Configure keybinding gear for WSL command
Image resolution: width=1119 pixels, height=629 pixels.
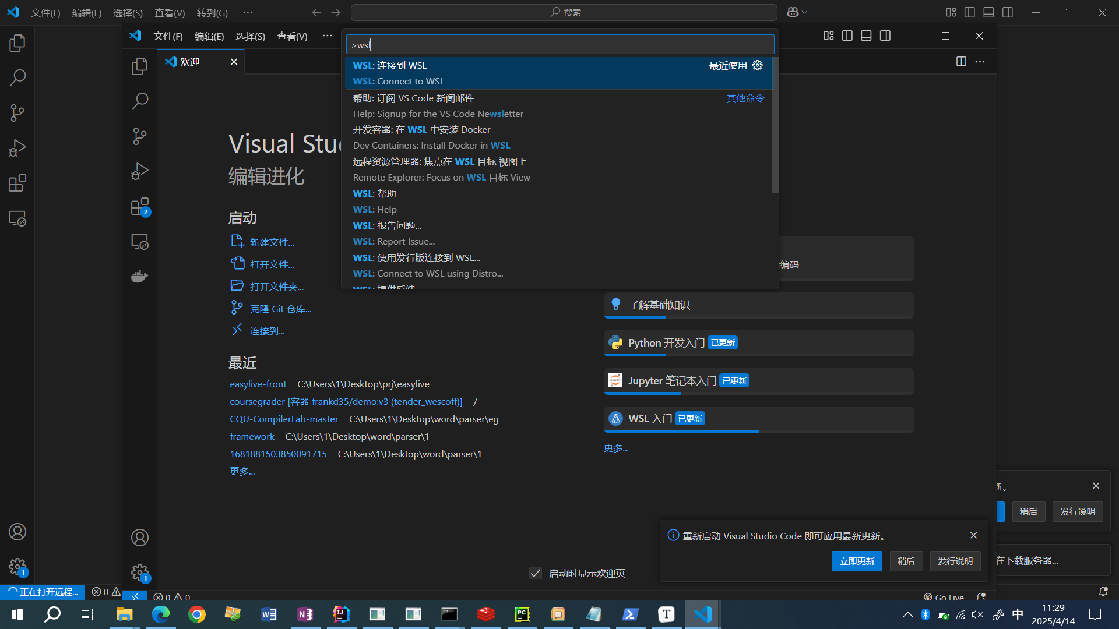coord(758,65)
